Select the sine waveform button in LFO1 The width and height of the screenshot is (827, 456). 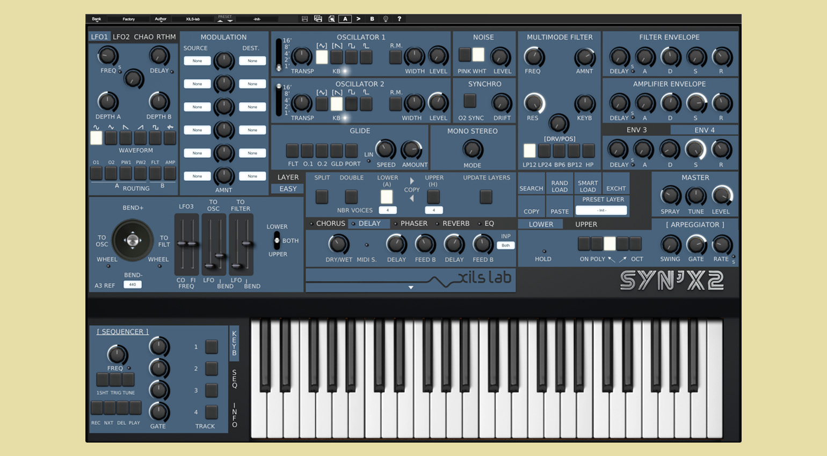point(96,138)
